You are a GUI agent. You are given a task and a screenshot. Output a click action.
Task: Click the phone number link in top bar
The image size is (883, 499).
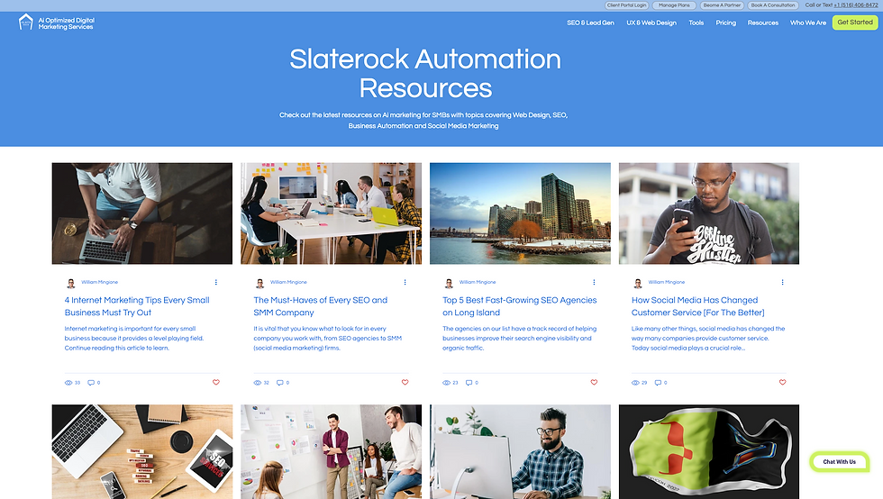855,5
